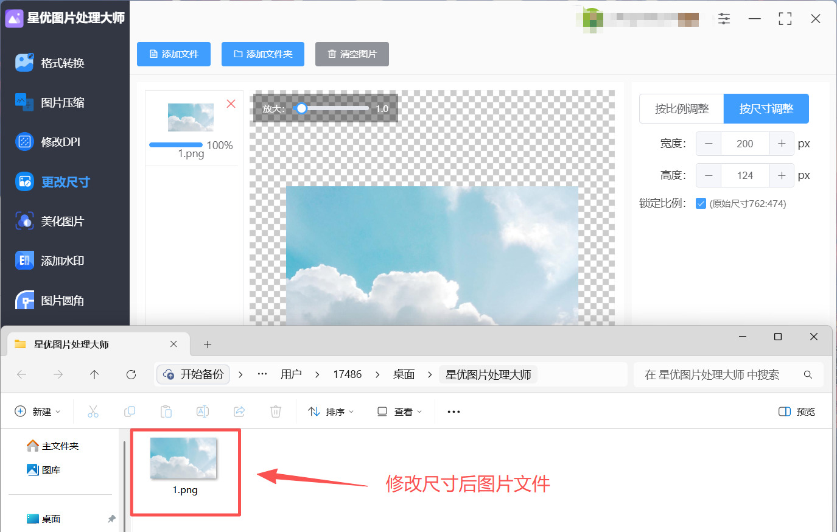Increase the 高度 value with plus
The height and width of the screenshot is (532, 837).
coord(782,175)
